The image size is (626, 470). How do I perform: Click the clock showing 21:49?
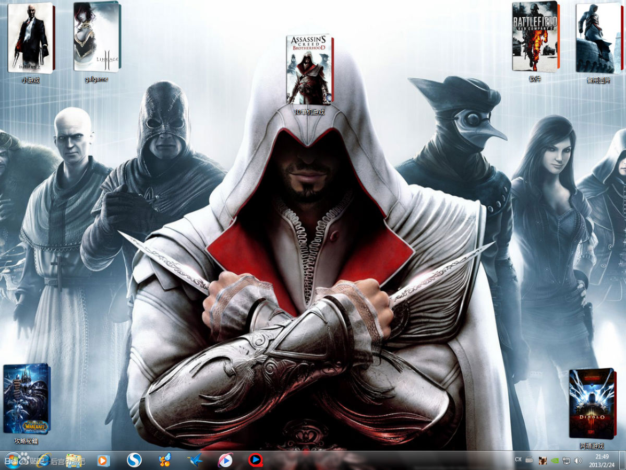602,461
